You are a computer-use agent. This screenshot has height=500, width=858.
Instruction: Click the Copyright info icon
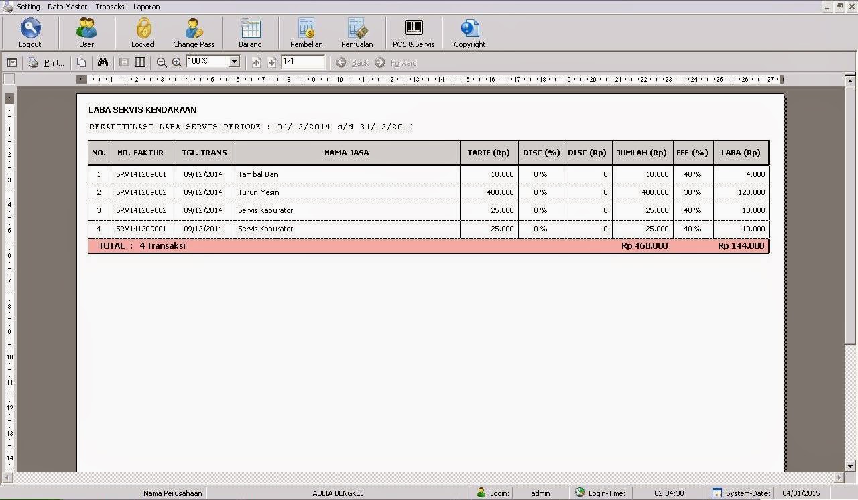(469, 29)
